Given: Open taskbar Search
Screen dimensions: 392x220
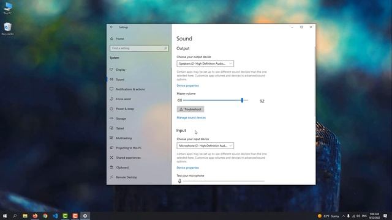Looking at the screenshot, I should point(15,216).
